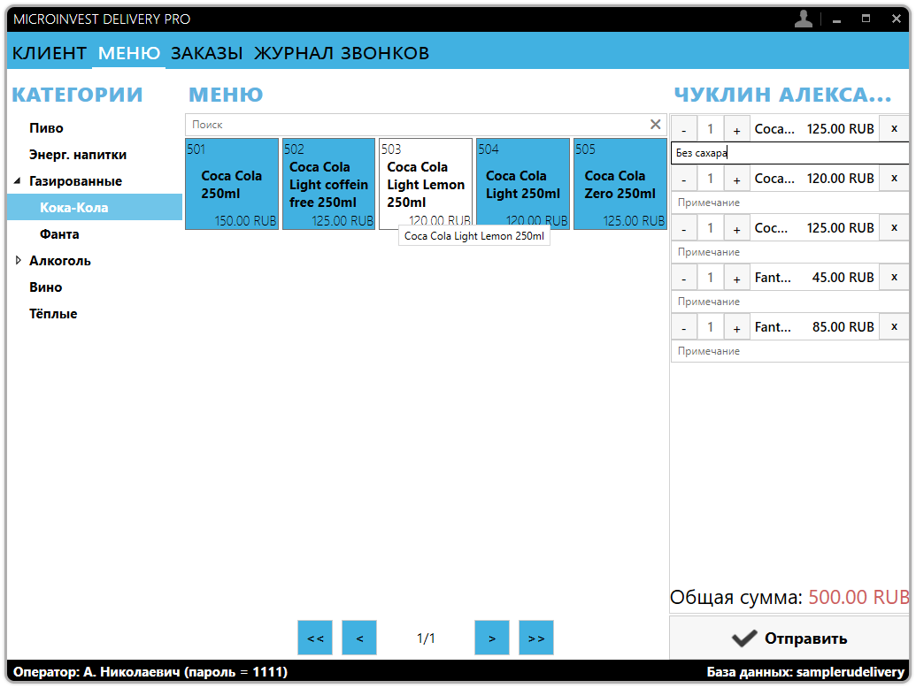
Task: Expand the Алкоголь category arrow
Action: (18, 260)
